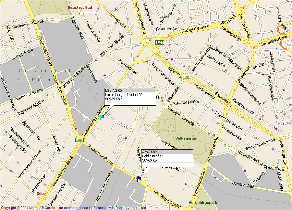
Task: Click the Kerpener Straße street label
Action: click(29, 93)
